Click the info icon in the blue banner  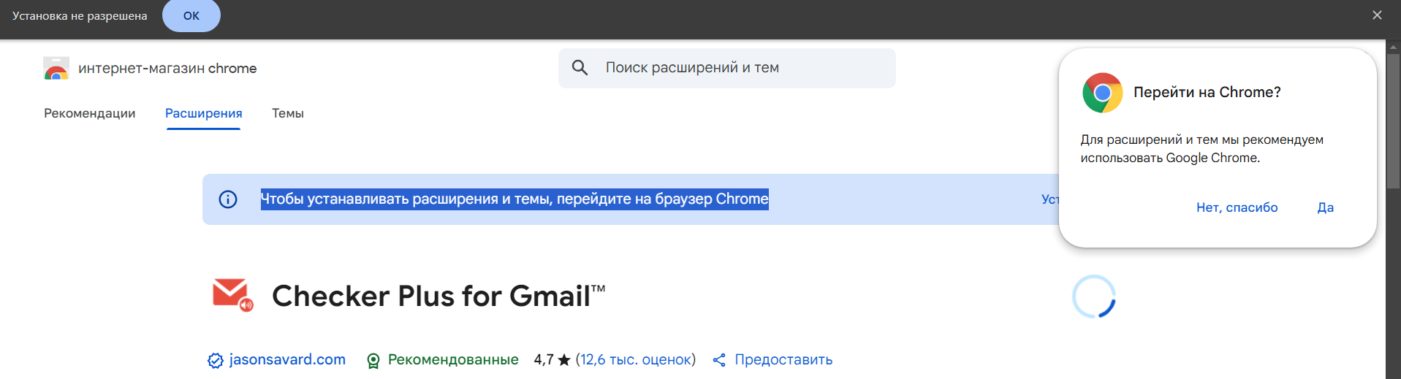228,199
